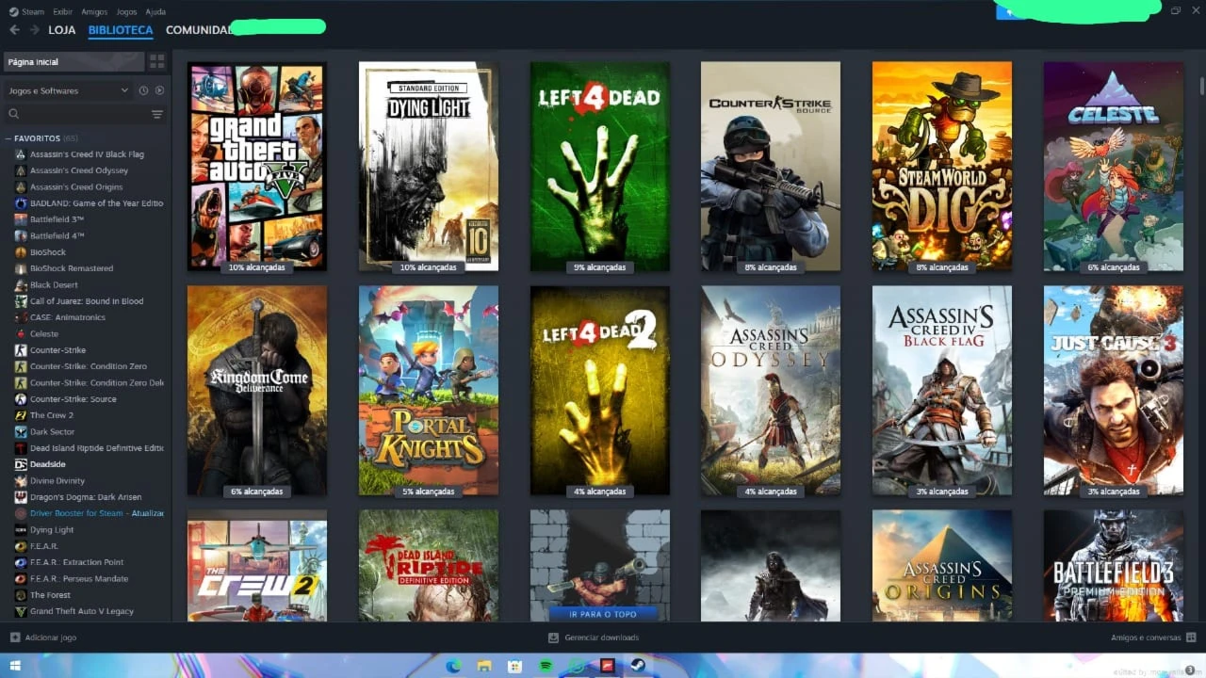Open the Jogos menu
Viewport: 1206px width, 678px height.
click(x=125, y=11)
